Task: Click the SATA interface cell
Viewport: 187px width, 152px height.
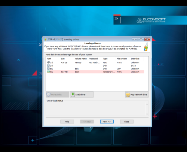Action: pos(134,65)
